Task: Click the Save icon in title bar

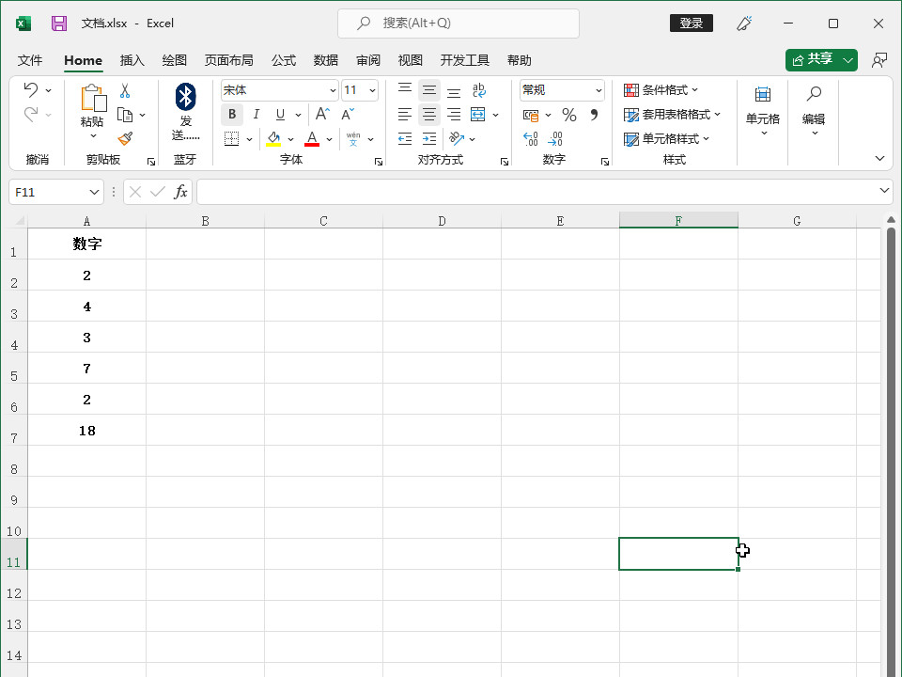Action: 58,23
